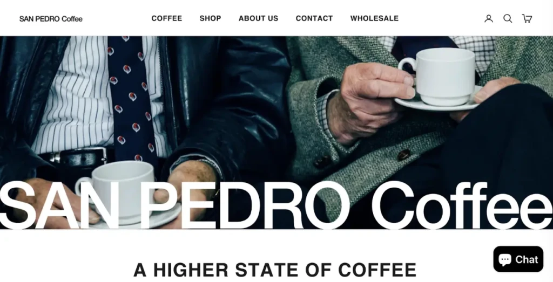Open the shopping cart icon
Image resolution: width=553 pixels, height=282 pixels.
coord(527,18)
